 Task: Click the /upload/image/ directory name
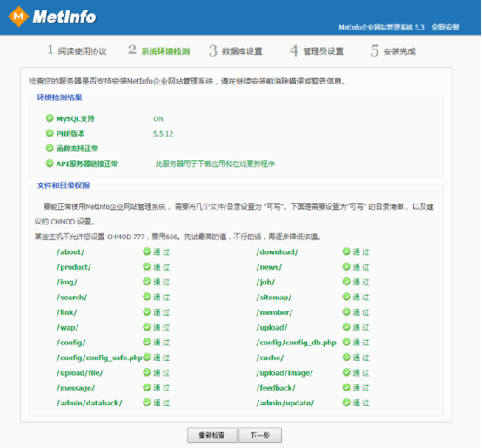tap(285, 373)
